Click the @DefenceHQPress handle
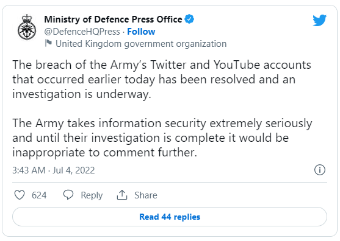Screen dimensions: 340x241 coord(82,32)
